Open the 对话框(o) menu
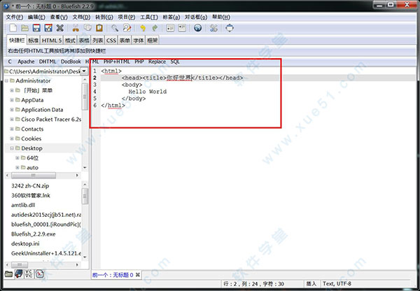The image size is (420, 291). 196,17
